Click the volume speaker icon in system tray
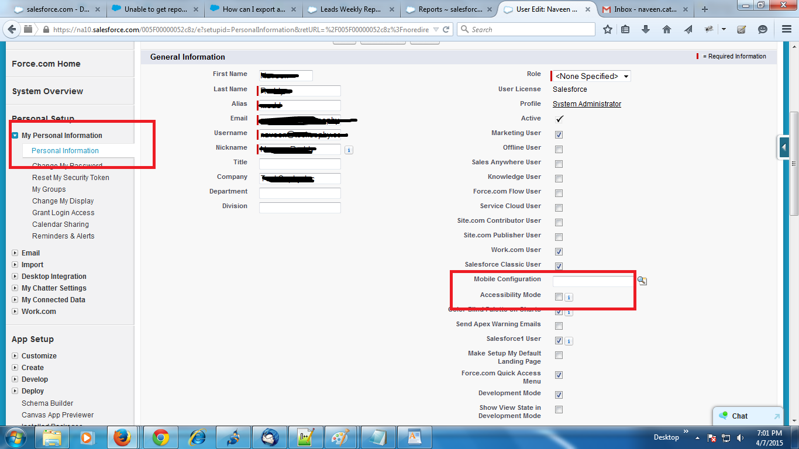 [741, 437]
